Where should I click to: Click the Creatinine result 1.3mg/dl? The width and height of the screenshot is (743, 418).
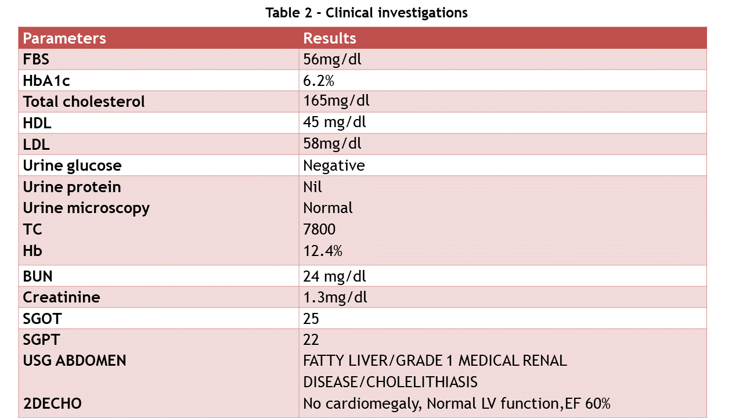pyautogui.click(x=335, y=297)
